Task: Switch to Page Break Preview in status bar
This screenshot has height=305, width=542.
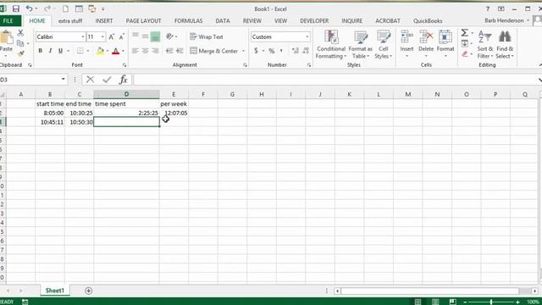Action: 453,302
